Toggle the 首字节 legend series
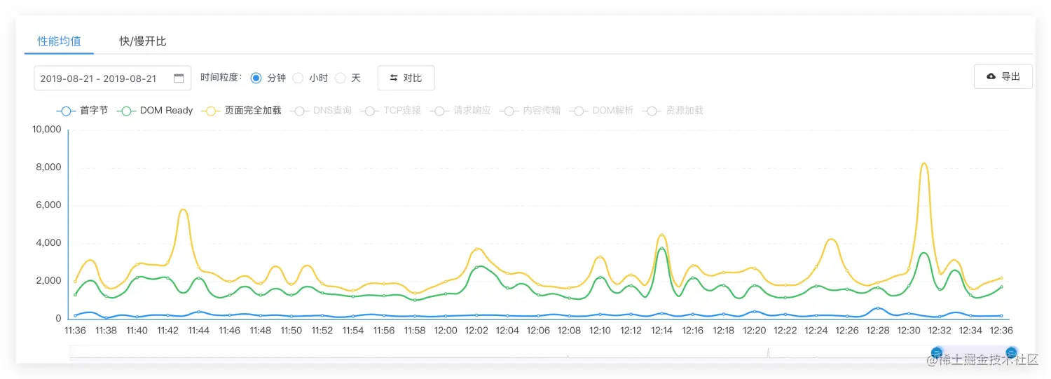 point(82,111)
